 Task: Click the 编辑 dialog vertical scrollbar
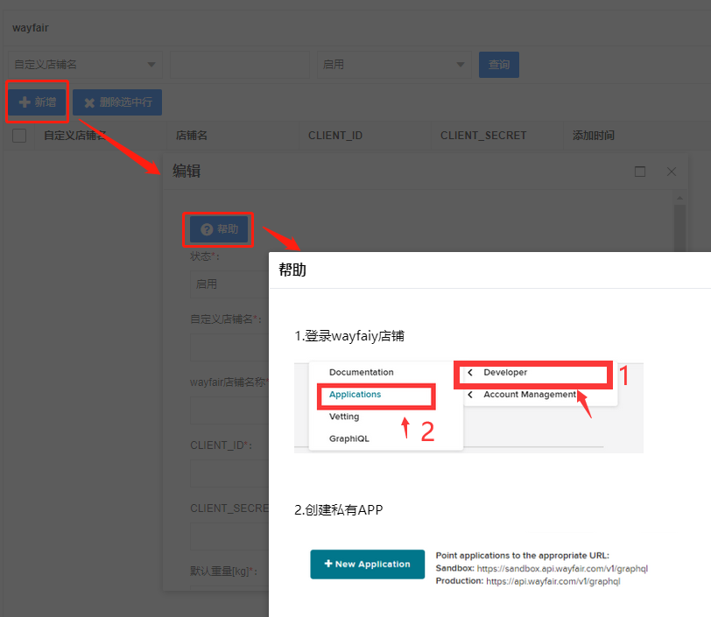(679, 228)
